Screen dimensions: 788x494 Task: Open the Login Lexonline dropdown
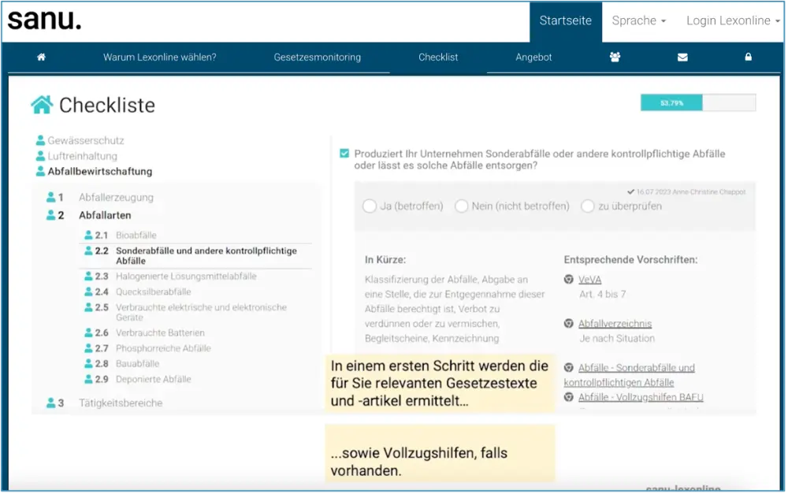click(x=733, y=20)
